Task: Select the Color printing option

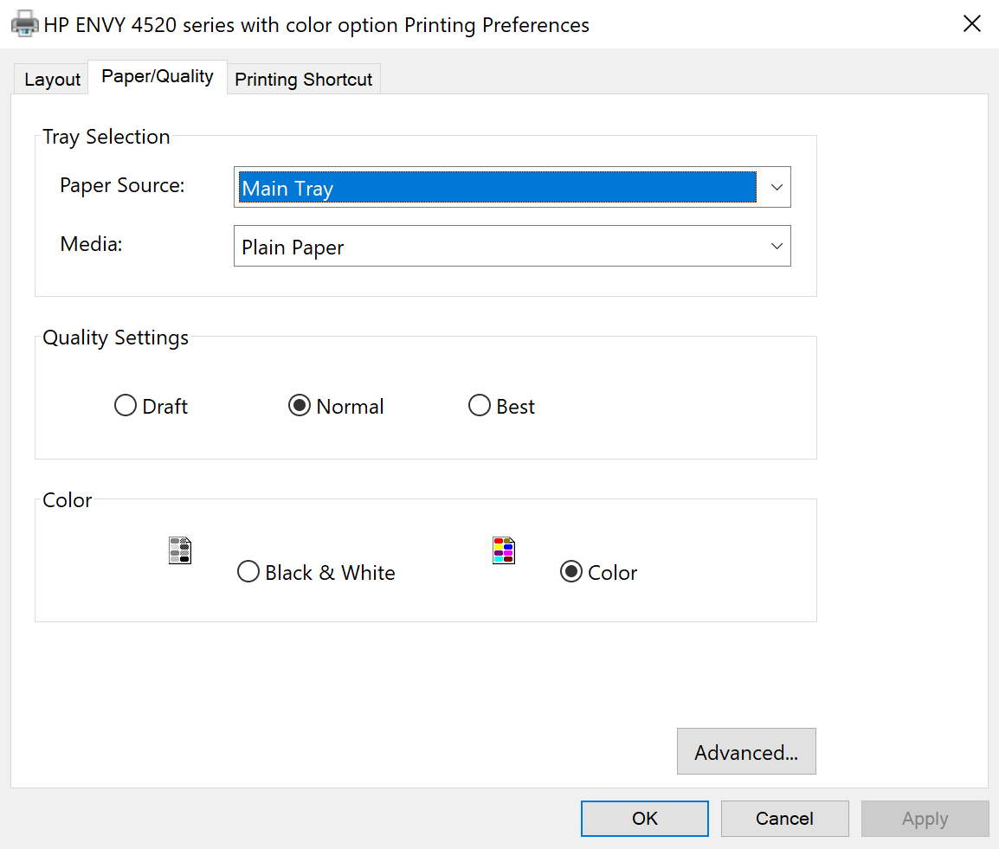Action: coord(570,571)
